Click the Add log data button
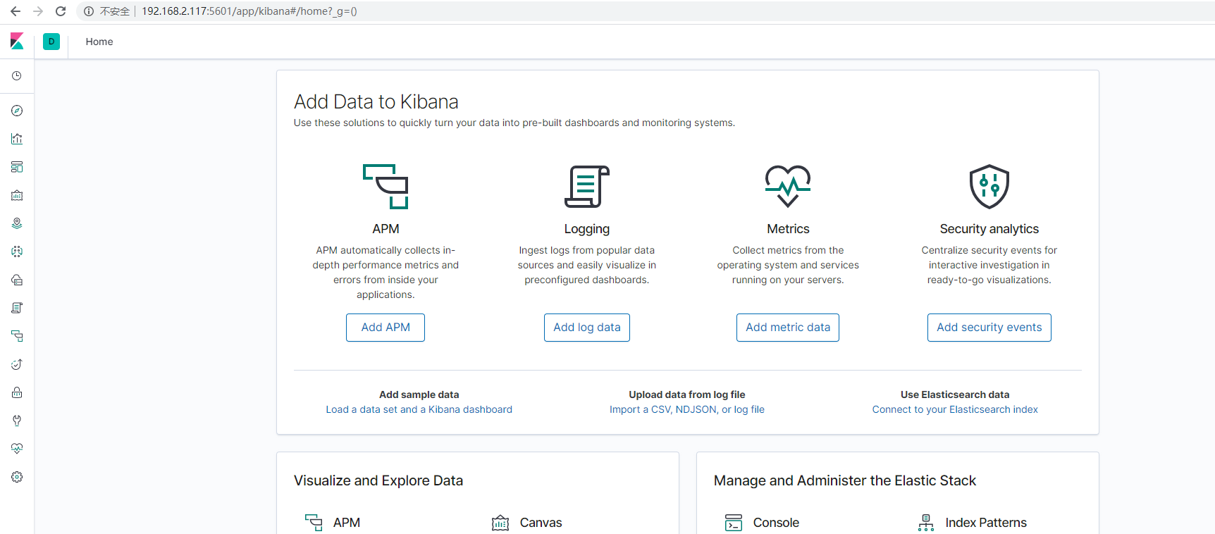The width and height of the screenshot is (1215, 534). point(587,328)
